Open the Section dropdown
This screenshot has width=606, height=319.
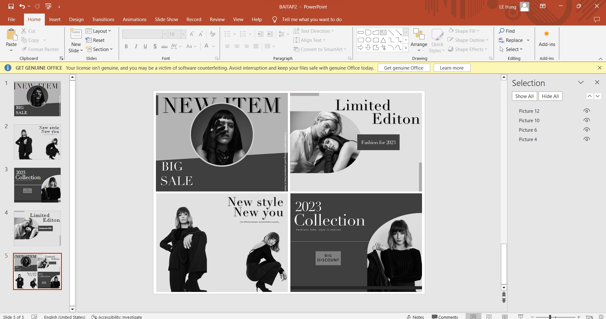click(99, 49)
